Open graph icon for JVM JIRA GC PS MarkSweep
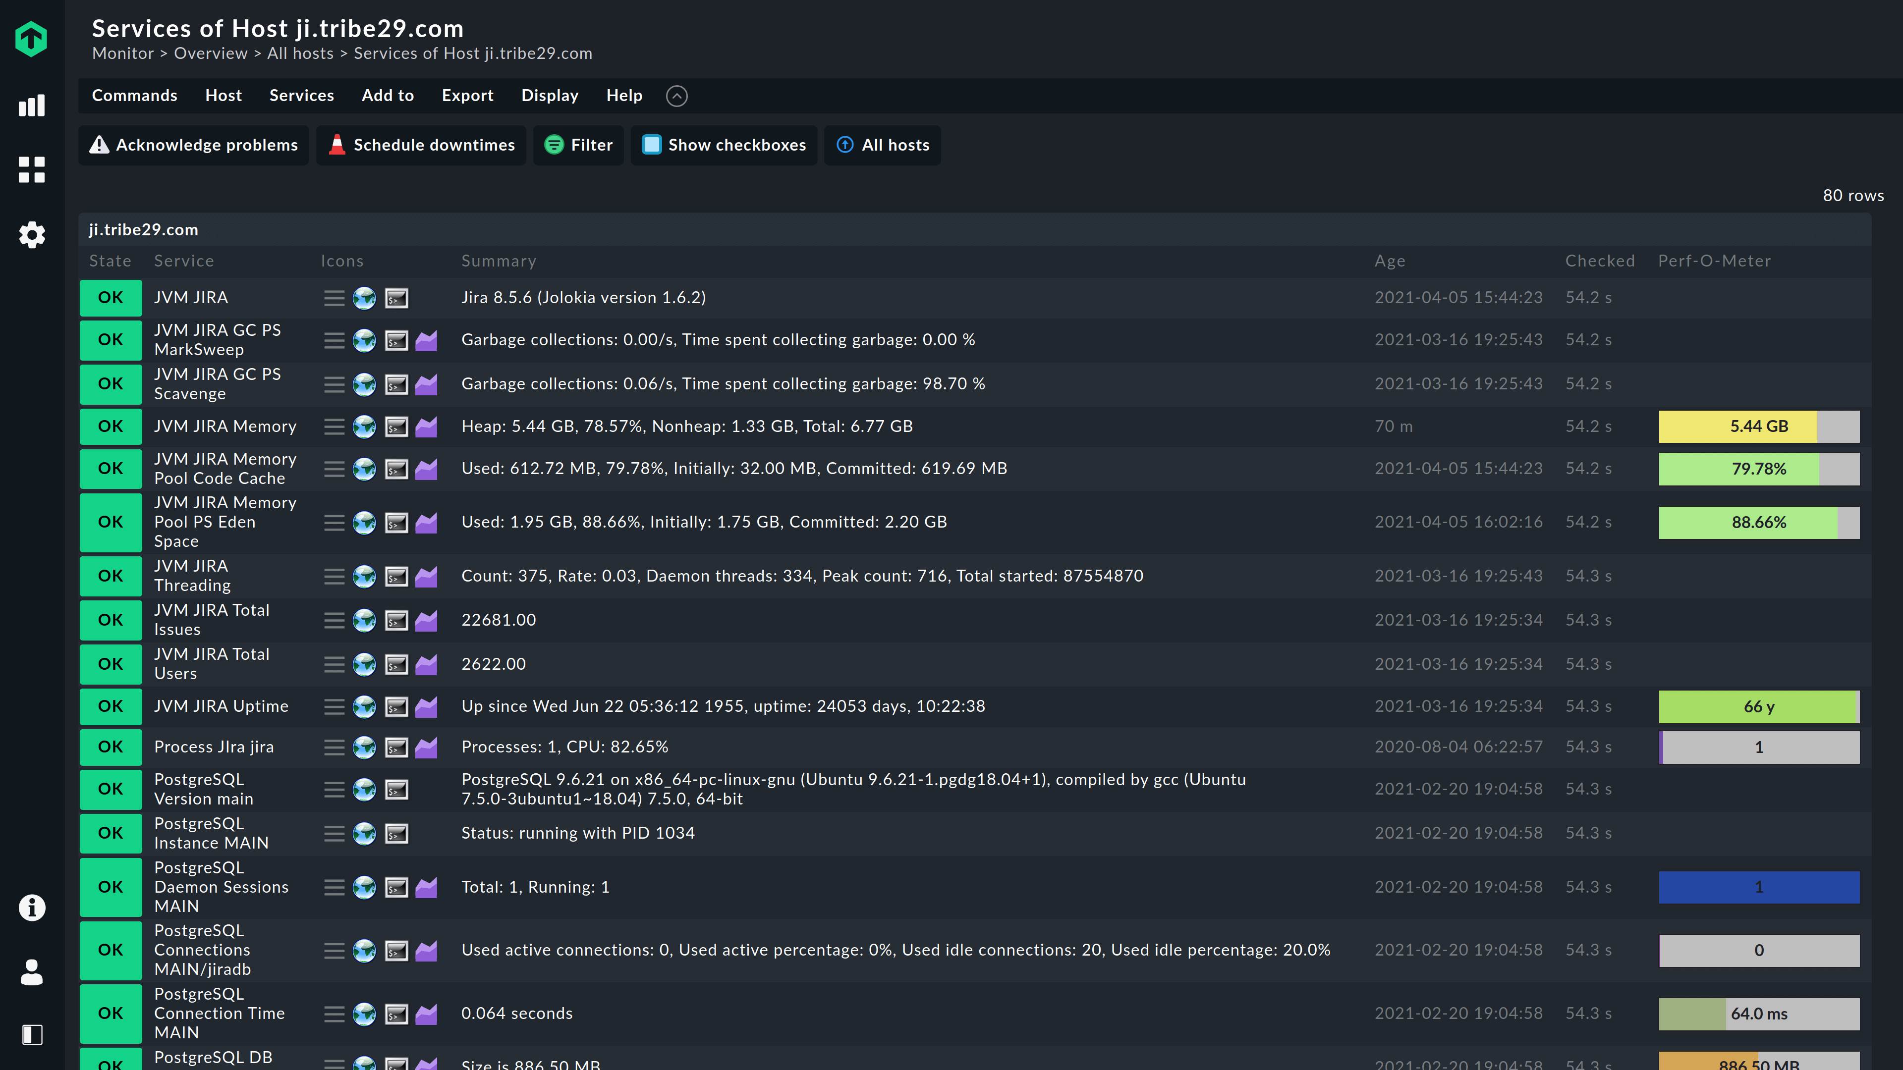1903x1070 pixels. point(426,340)
